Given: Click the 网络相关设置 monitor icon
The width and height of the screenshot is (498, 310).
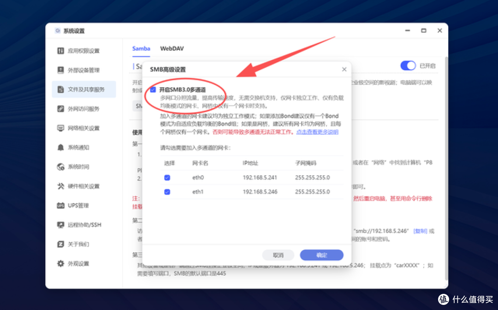Looking at the screenshot, I should coord(60,128).
